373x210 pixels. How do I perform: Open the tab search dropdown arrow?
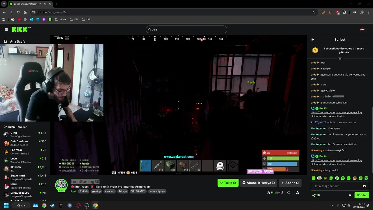pyautogui.click(x=4, y=4)
